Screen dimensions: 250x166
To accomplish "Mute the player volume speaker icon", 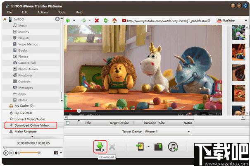I will tap(17, 153).
